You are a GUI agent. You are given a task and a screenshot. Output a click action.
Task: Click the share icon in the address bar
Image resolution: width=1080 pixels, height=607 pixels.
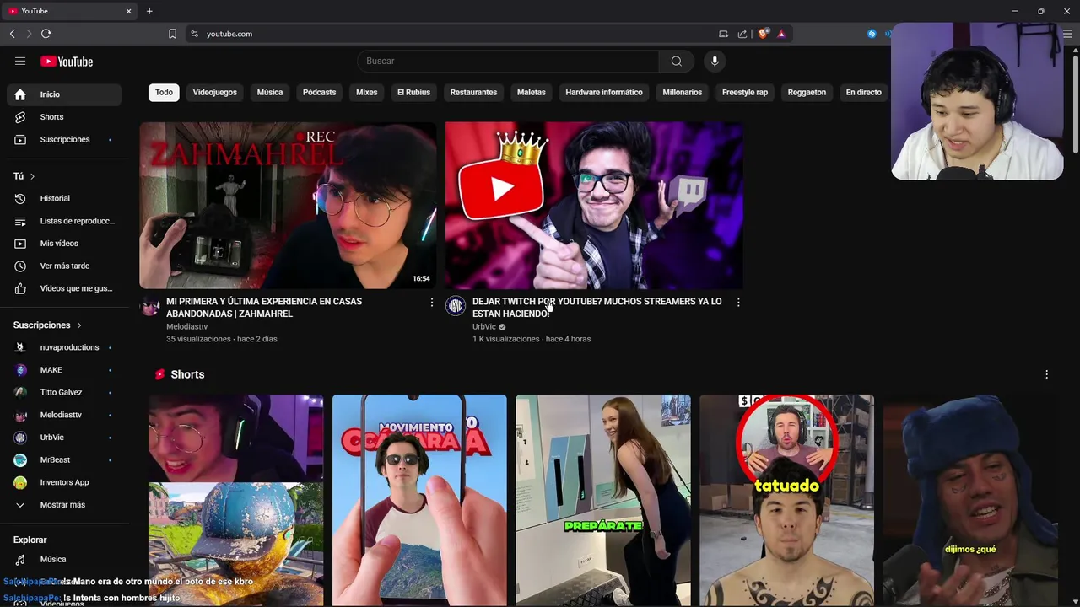[742, 34]
